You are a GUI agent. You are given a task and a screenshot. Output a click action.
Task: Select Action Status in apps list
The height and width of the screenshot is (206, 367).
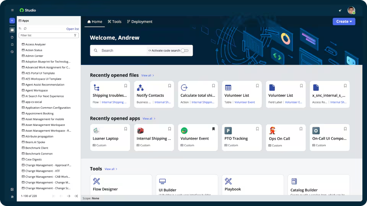(34, 50)
